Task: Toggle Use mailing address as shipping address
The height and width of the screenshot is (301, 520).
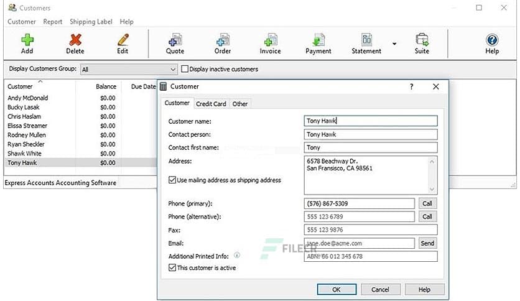Action: tap(172, 180)
